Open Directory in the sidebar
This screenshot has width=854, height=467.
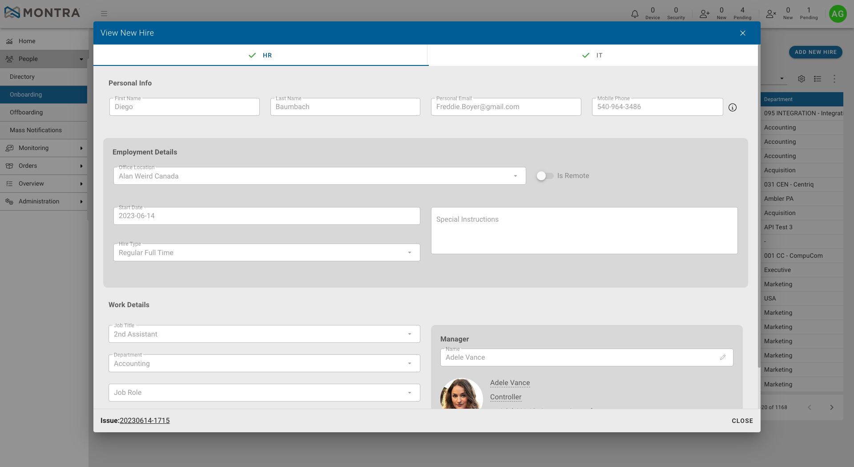44,77
